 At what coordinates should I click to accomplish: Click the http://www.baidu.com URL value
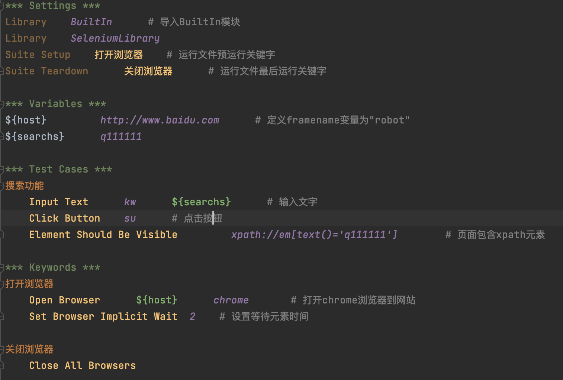[160, 120]
